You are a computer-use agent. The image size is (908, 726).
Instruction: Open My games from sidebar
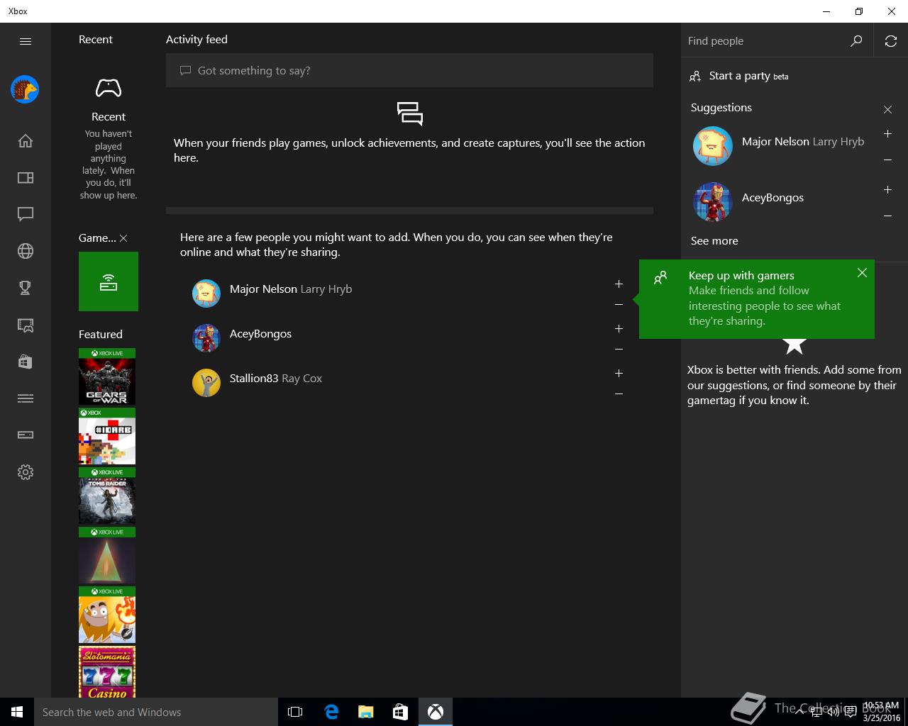tap(26, 177)
